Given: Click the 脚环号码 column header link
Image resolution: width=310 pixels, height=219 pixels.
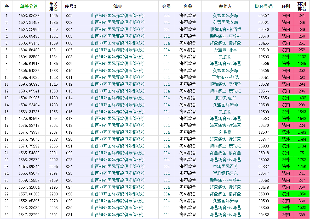Looking at the screenshot, I should coord(263,6).
